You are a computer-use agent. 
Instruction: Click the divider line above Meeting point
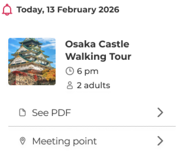92,126
